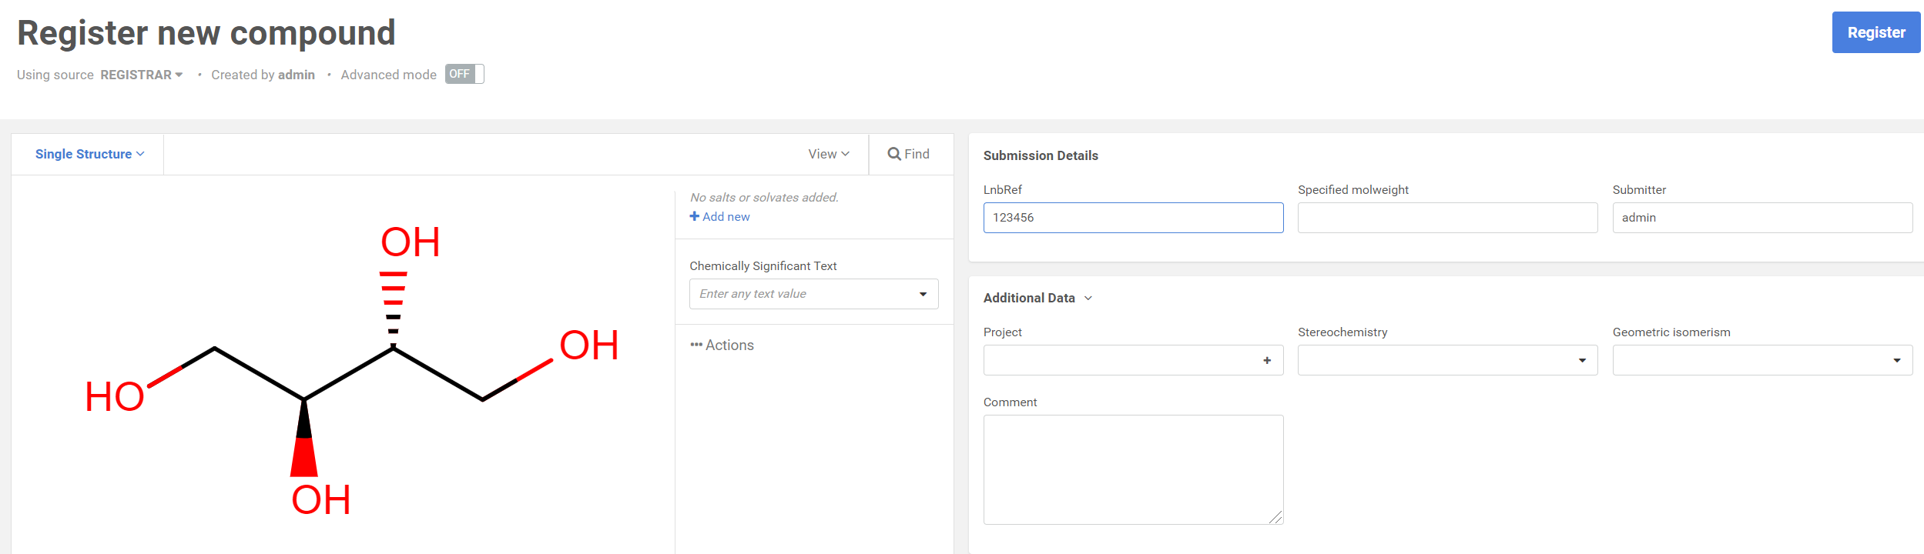Click inside the Comment text area
The width and height of the screenshot is (1924, 554).
pos(1132,469)
